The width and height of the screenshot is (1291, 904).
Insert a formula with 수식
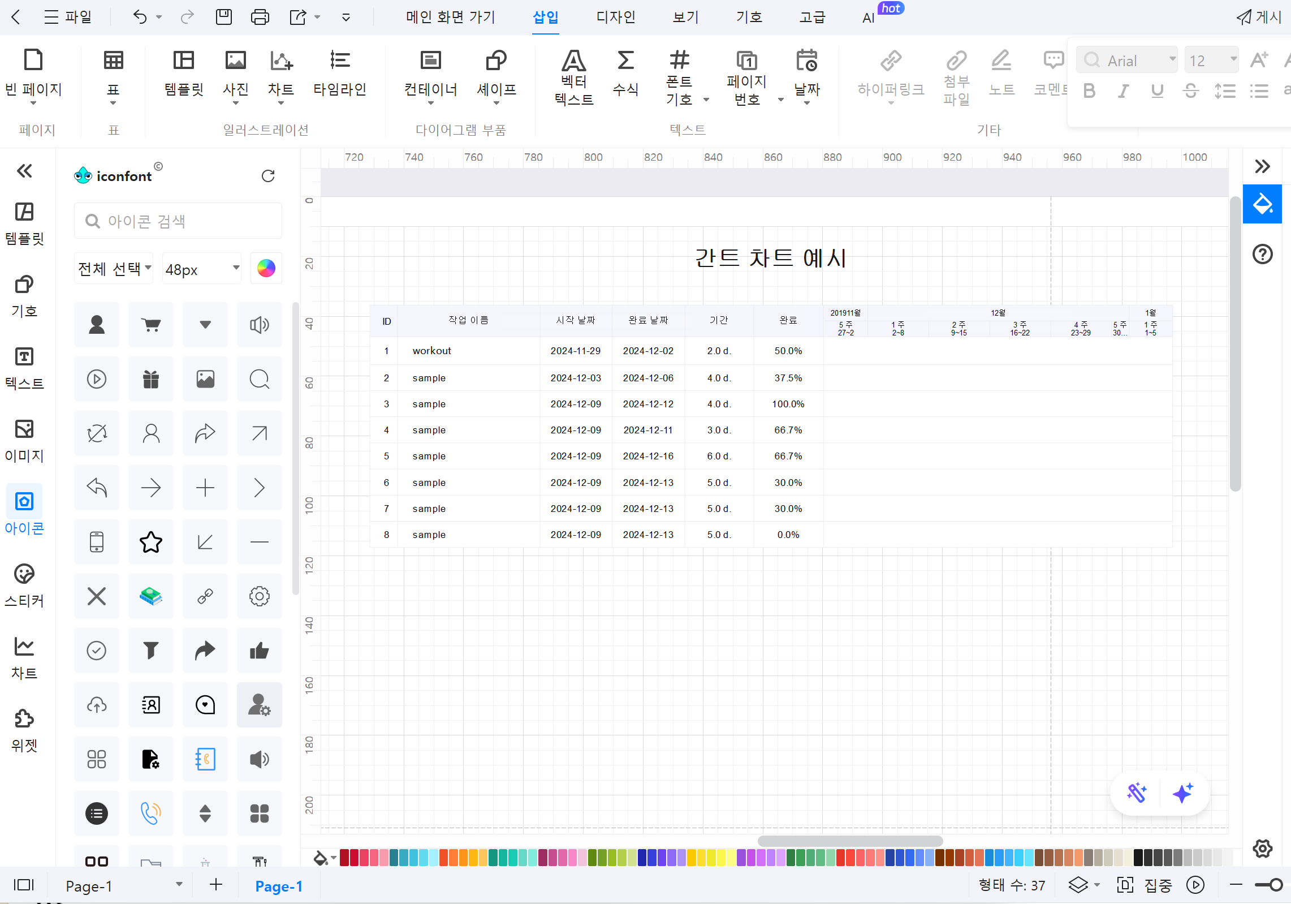click(625, 74)
